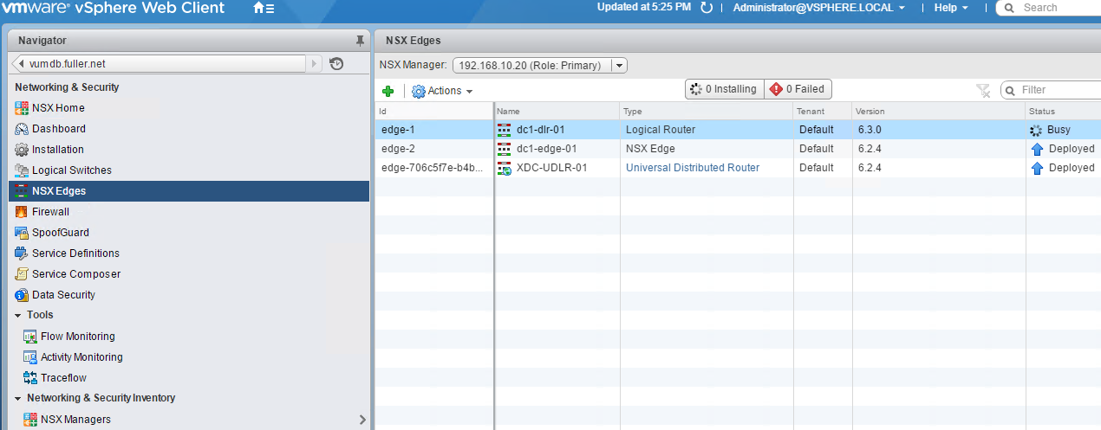Image resolution: width=1101 pixels, height=430 pixels.
Task: Click the Service Definitions icon
Action: pyautogui.click(x=22, y=254)
